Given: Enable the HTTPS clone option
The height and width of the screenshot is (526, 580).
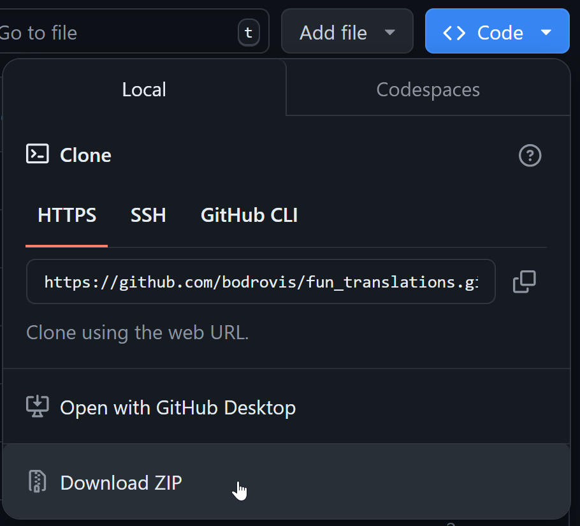Looking at the screenshot, I should pos(66,215).
